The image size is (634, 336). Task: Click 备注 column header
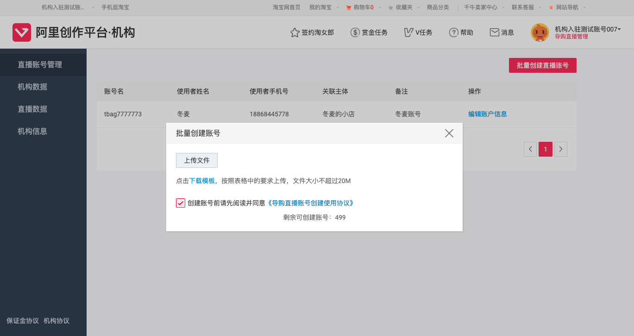402,92
